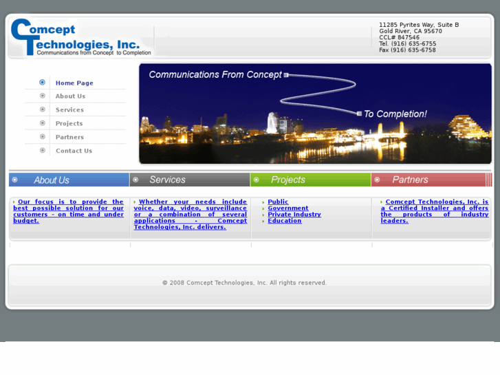Click the bullet icon beside Projects menu item

43,123
